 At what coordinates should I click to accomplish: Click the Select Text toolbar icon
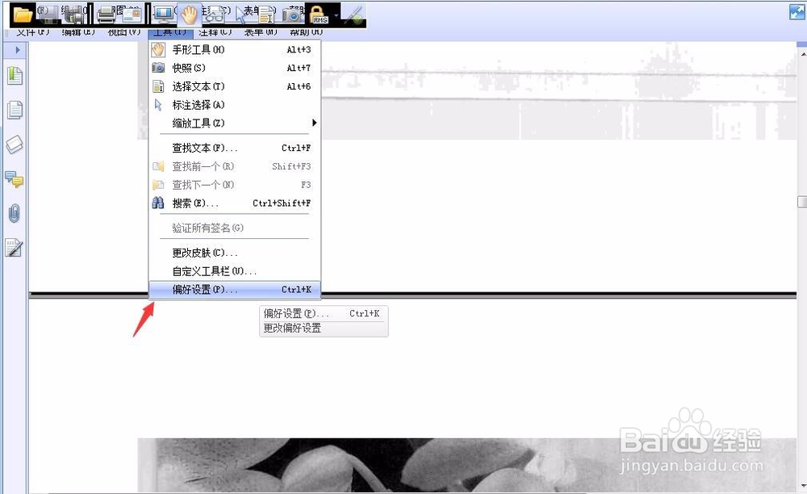tap(266, 15)
